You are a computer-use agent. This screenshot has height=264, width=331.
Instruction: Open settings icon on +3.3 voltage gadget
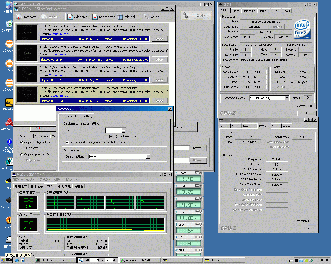tap(197, 186)
